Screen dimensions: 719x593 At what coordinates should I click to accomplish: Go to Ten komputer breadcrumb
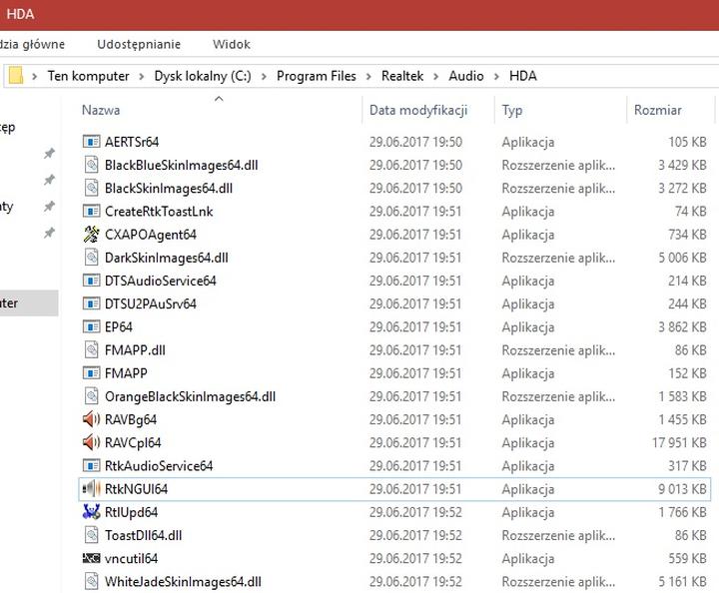pyautogui.click(x=88, y=76)
